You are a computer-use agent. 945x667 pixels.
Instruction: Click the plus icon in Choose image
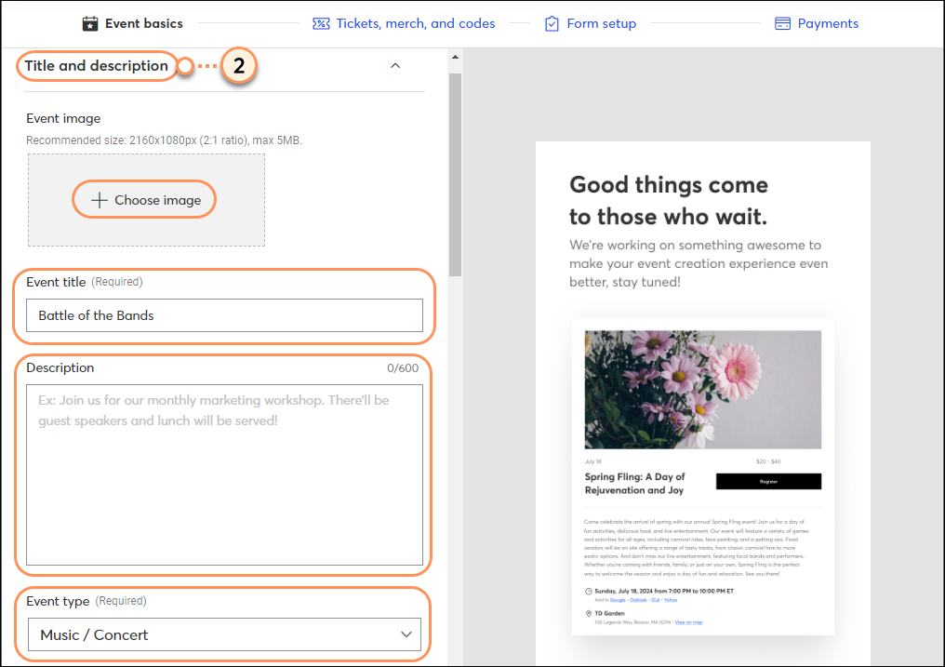point(100,200)
